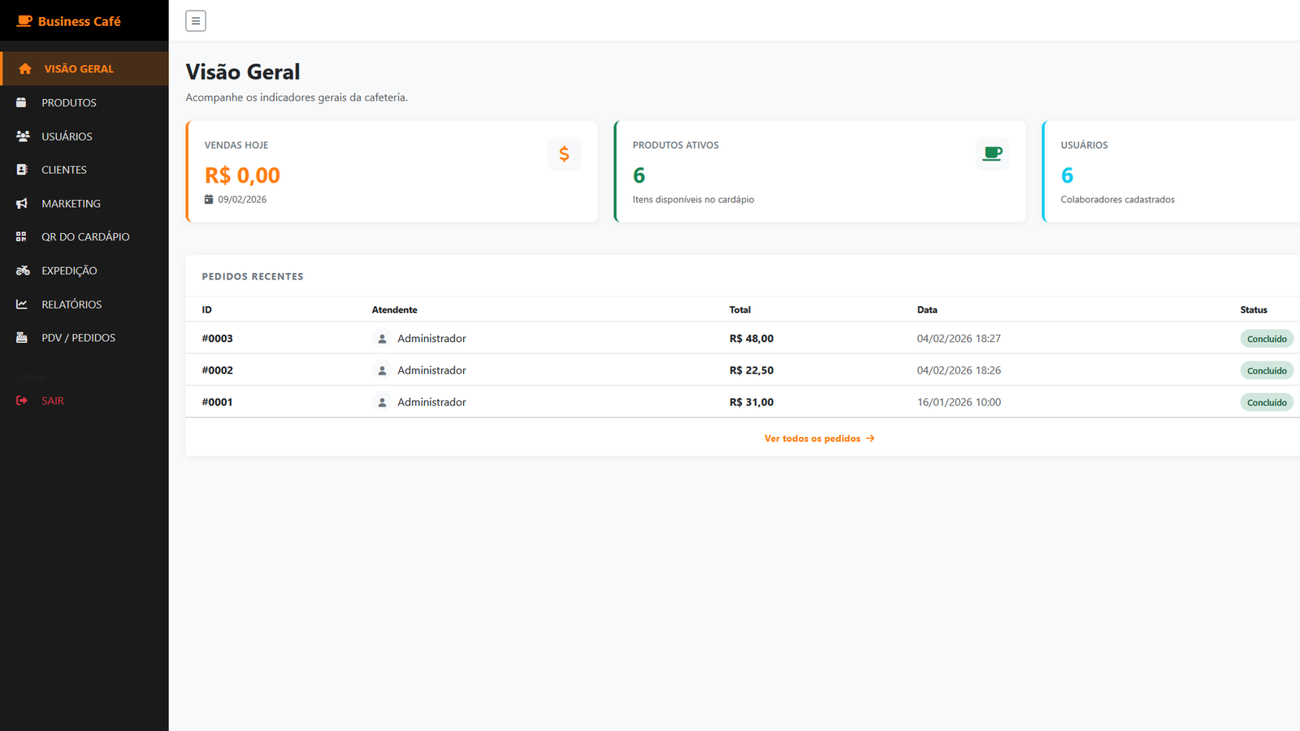Click the Clientes contact icon

23,169
